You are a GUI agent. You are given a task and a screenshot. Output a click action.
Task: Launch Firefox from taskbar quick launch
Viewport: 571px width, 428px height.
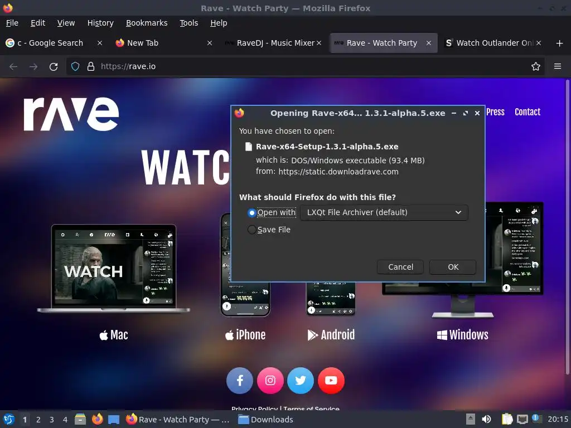pyautogui.click(x=97, y=419)
